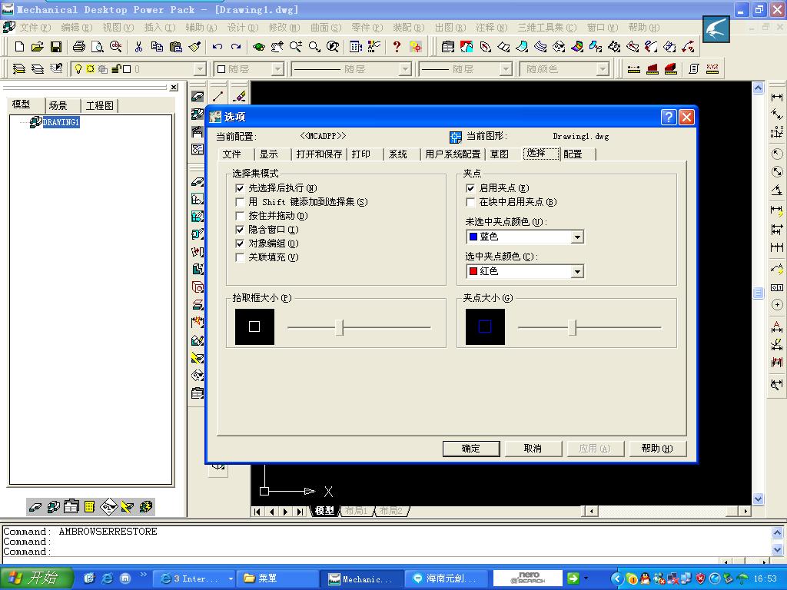Click the first icon in browser bottom toolbar
The height and width of the screenshot is (590, 787).
pos(35,507)
